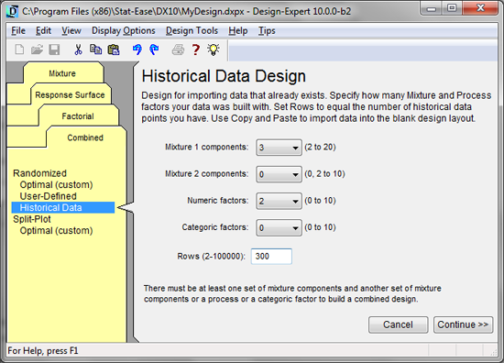Click the Undo blue arrow icon
Image resolution: width=504 pixels, height=363 pixels.
tap(137, 49)
